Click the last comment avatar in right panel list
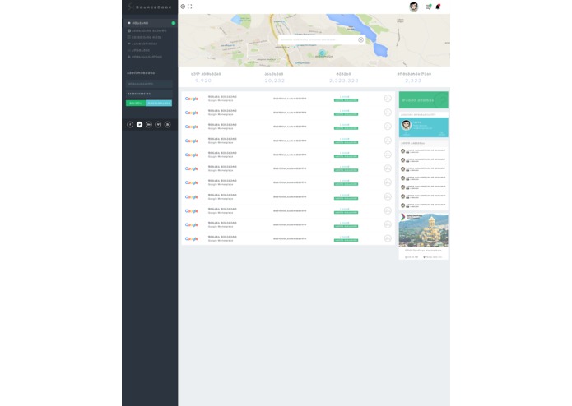The height and width of the screenshot is (406, 572). pyautogui.click(x=402, y=205)
